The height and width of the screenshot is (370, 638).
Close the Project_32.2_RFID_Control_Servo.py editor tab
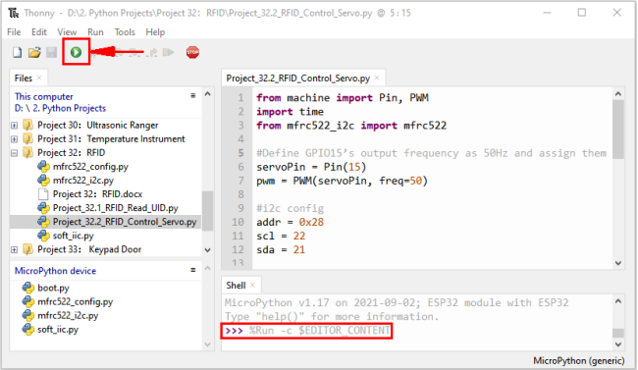coord(377,78)
